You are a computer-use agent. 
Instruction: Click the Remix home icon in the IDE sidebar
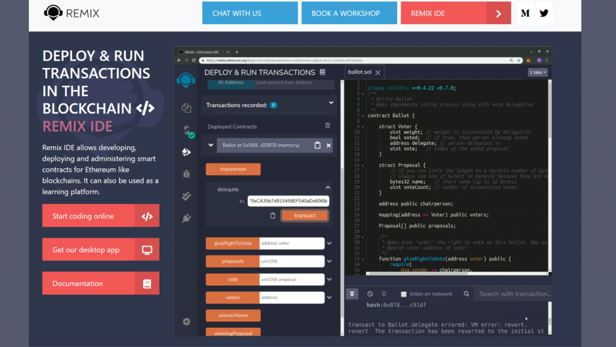click(x=186, y=80)
